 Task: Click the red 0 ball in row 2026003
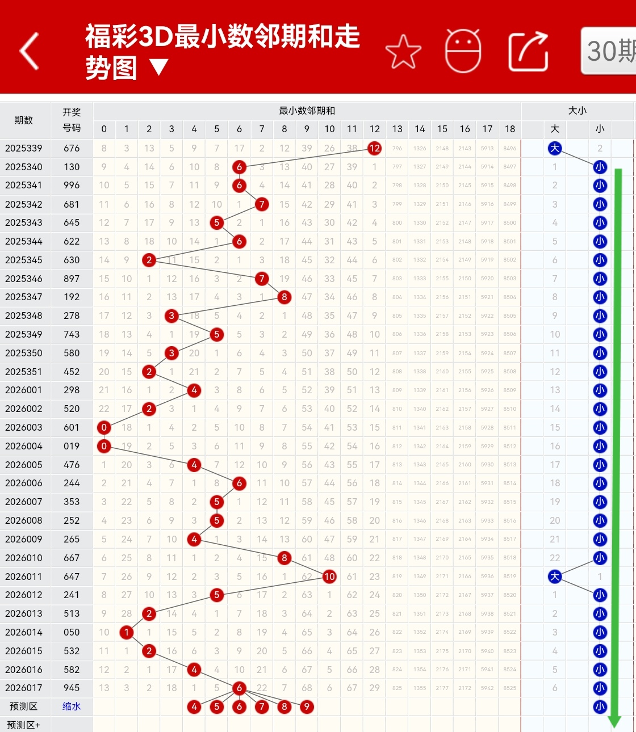104,428
